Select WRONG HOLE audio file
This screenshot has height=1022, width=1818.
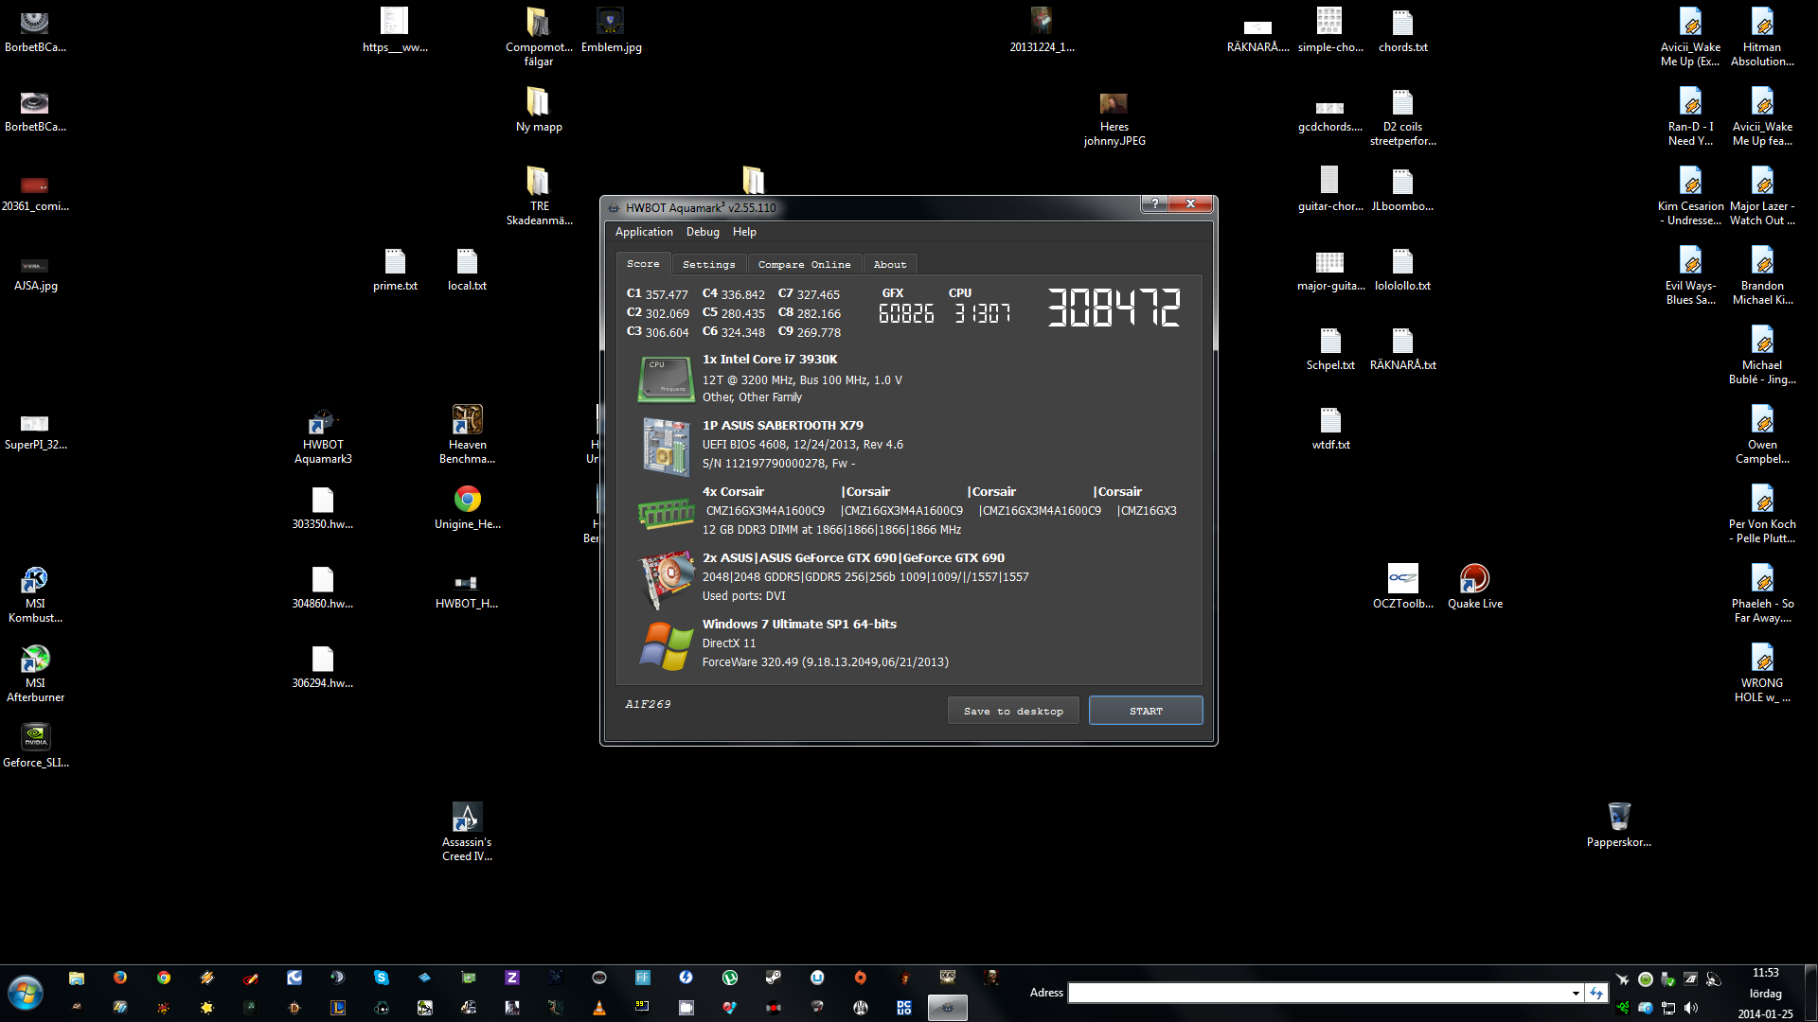(x=1762, y=674)
